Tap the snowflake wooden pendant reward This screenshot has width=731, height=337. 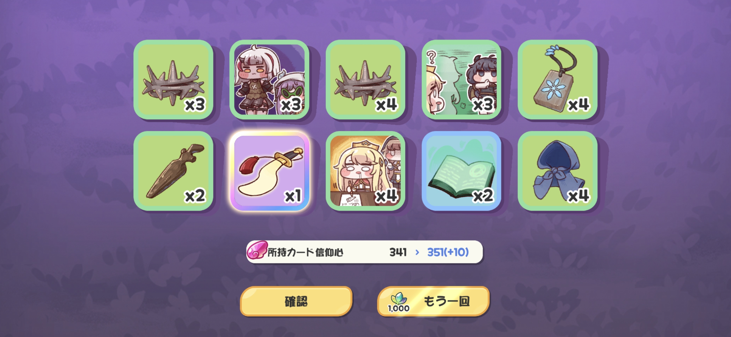coord(558,80)
